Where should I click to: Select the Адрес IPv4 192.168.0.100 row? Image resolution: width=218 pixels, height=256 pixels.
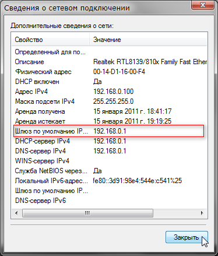[110, 92]
